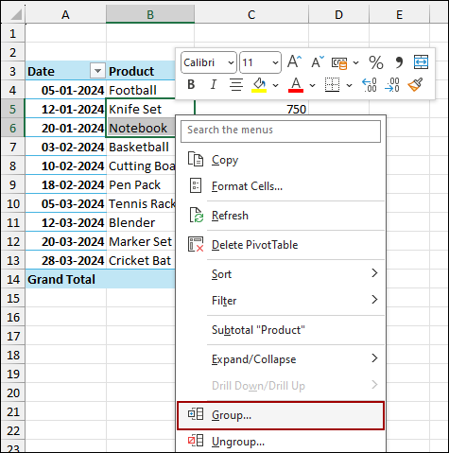Open the Date field filter dropdown
This screenshot has width=449, height=453.
pyautogui.click(x=97, y=71)
